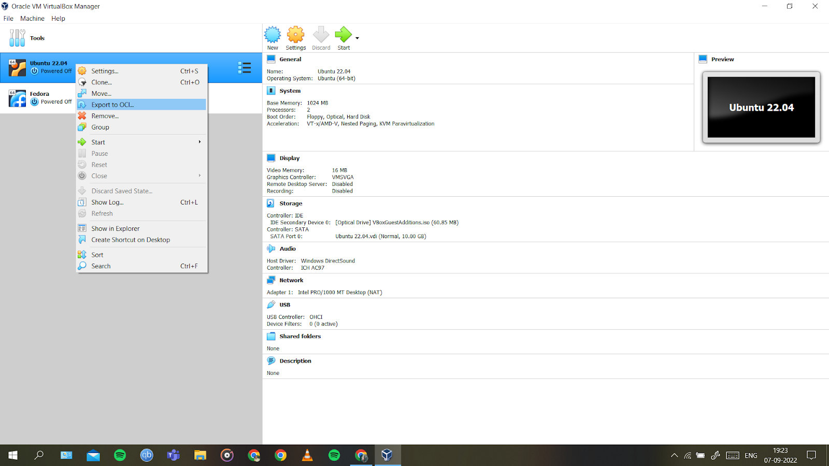Image resolution: width=829 pixels, height=466 pixels.
Task: Choose Show Log... in the context menu
Action: click(141, 202)
